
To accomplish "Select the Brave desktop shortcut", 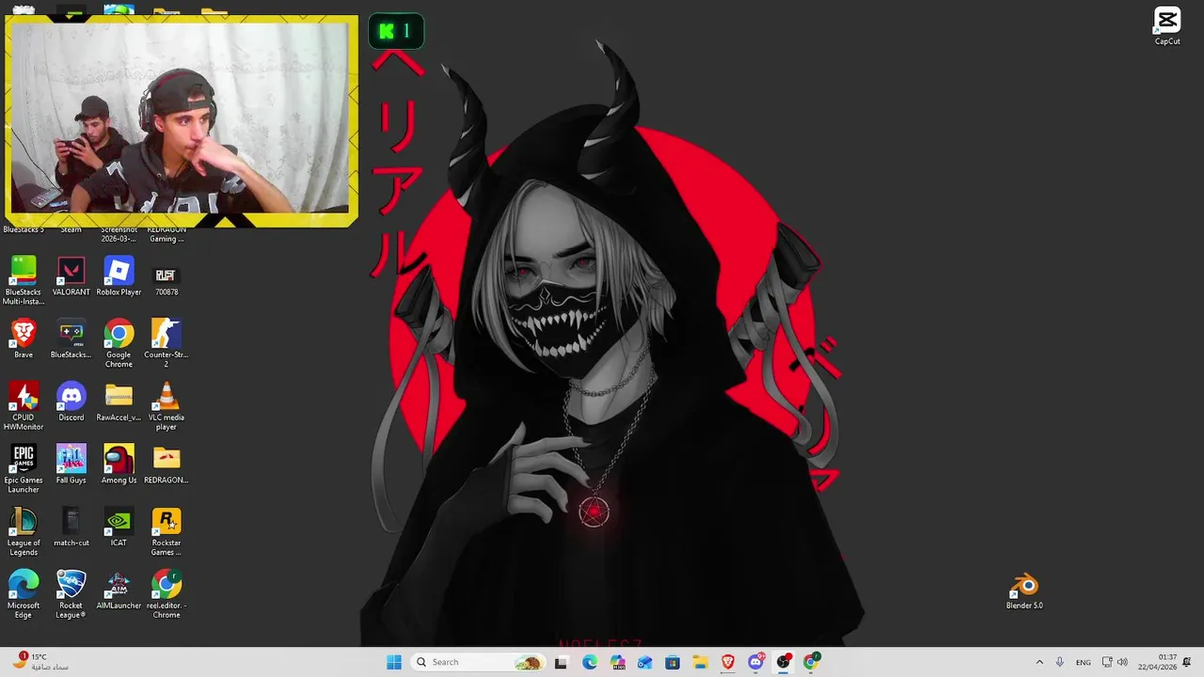I will [x=24, y=339].
